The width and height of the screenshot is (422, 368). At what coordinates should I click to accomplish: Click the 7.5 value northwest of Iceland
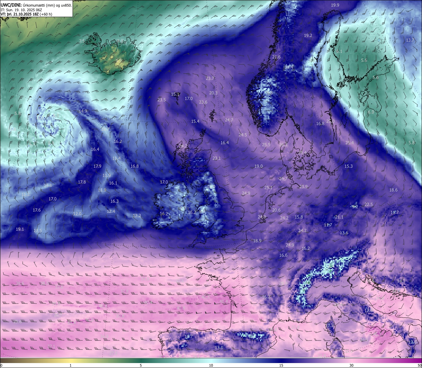pos(82,41)
